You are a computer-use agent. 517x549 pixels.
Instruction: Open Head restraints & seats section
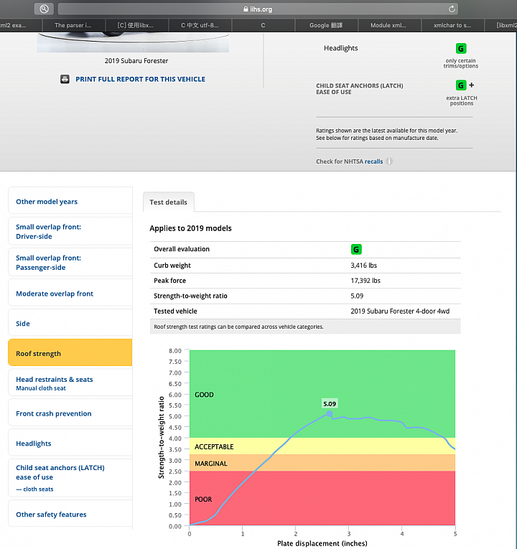click(x=70, y=383)
